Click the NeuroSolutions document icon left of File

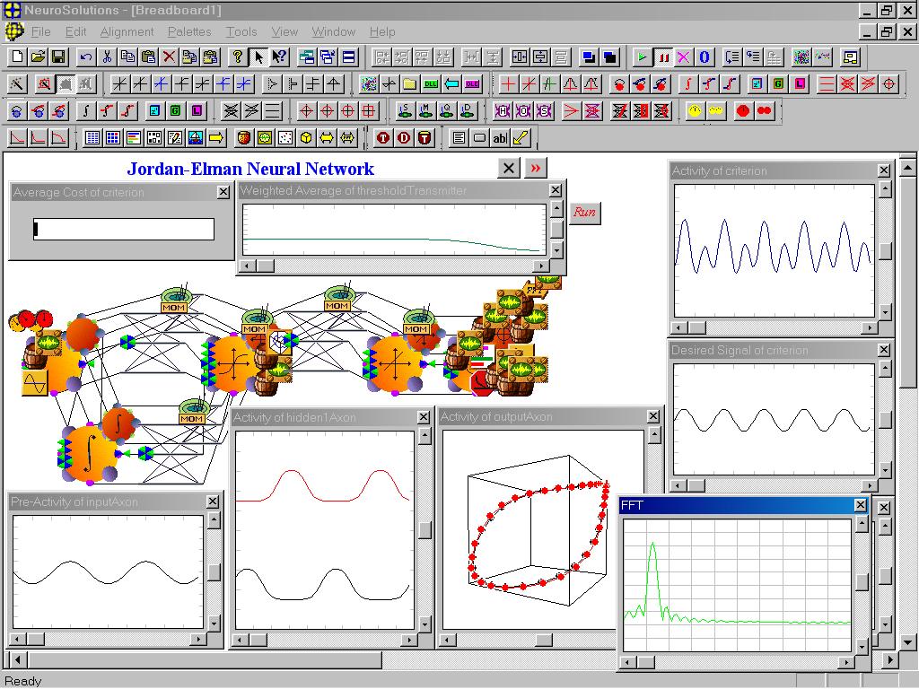pos(14,31)
